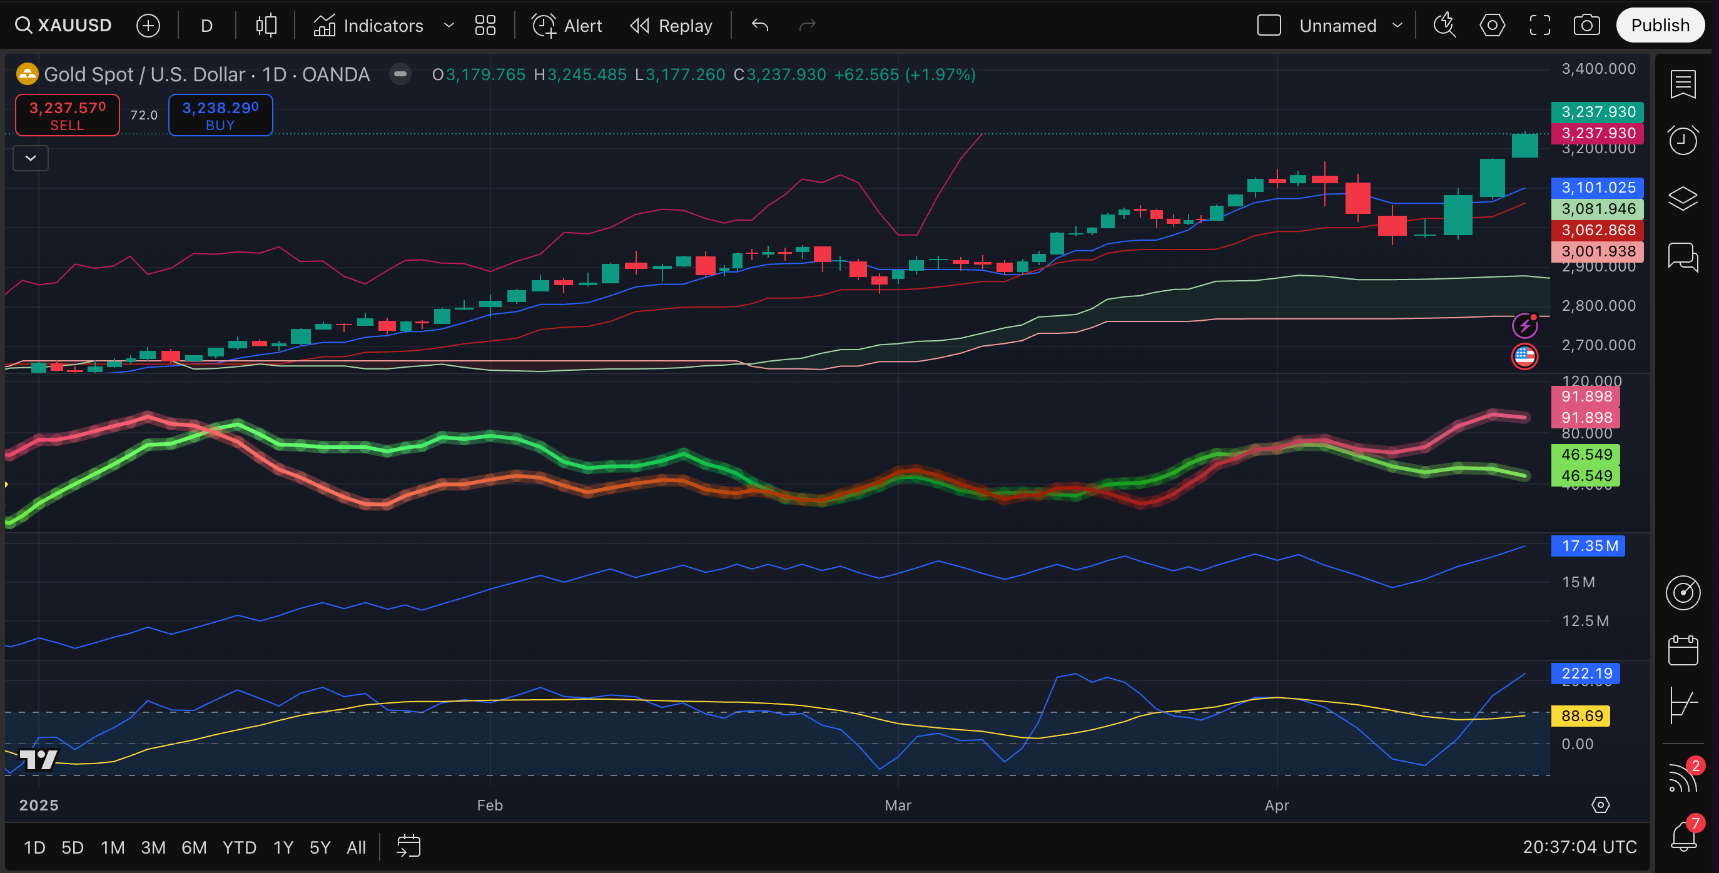This screenshot has width=1719, height=873.
Task: Open data window icon above the feed icon
Action: pyautogui.click(x=1683, y=705)
